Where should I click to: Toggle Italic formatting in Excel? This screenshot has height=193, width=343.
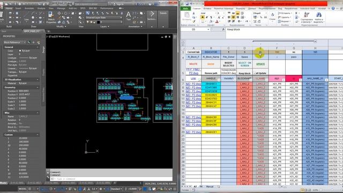[207, 17]
